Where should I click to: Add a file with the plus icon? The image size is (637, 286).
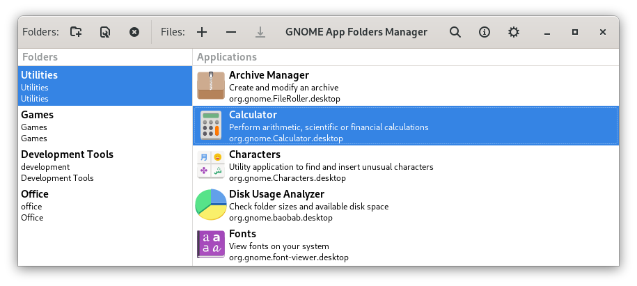click(202, 32)
